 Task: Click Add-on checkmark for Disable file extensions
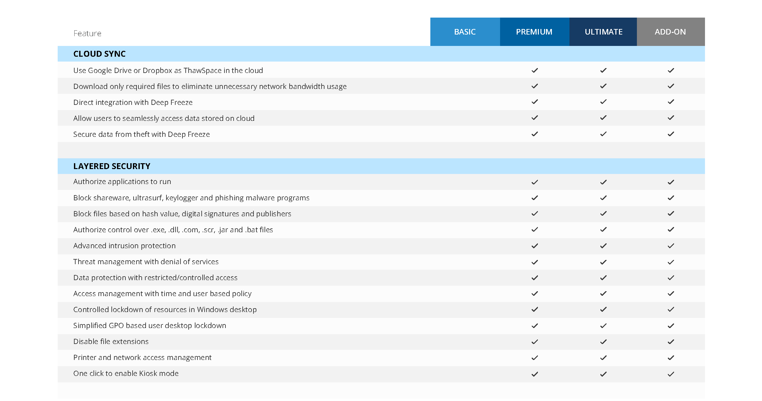(x=671, y=342)
